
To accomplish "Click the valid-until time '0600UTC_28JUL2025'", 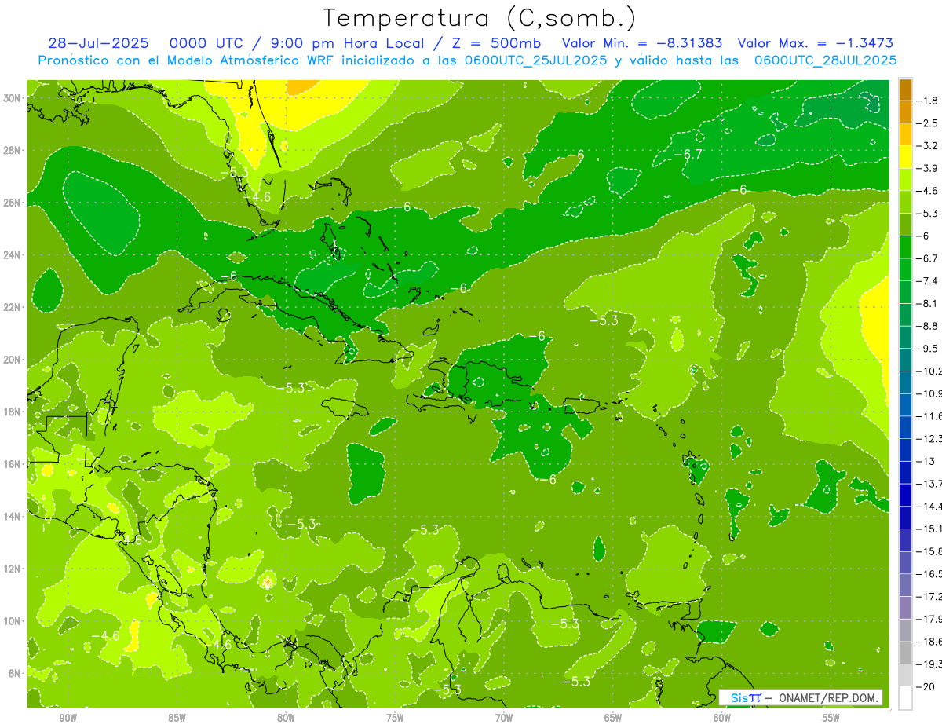I will pyautogui.click(x=825, y=60).
